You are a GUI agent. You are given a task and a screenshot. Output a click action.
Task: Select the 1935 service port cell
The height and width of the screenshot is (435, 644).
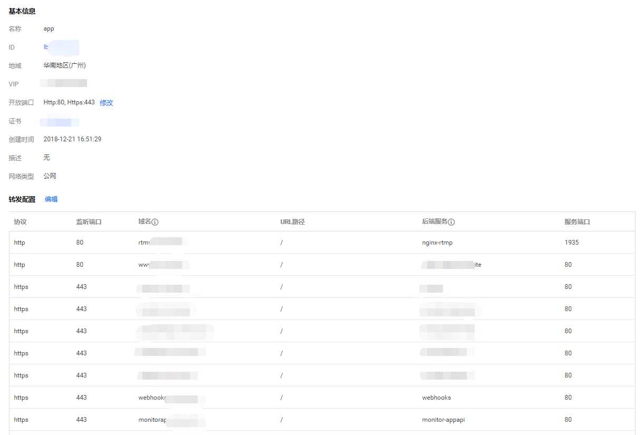point(571,243)
